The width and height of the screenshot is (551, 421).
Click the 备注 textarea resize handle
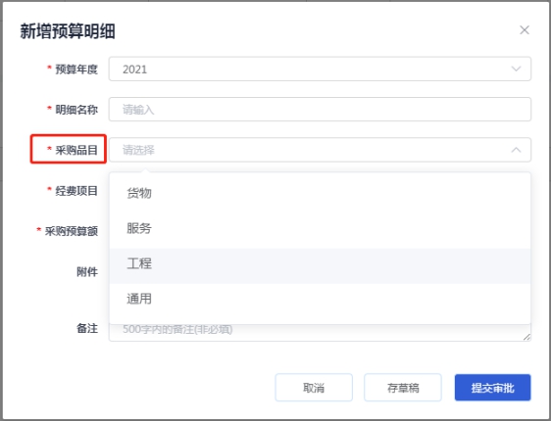point(526,337)
